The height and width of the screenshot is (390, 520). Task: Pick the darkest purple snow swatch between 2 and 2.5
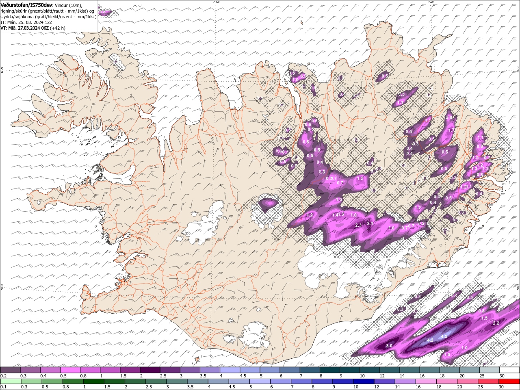pyautogui.click(x=149, y=370)
